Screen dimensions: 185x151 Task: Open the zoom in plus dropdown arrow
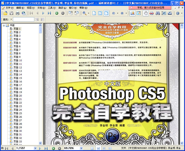coord(126,13)
